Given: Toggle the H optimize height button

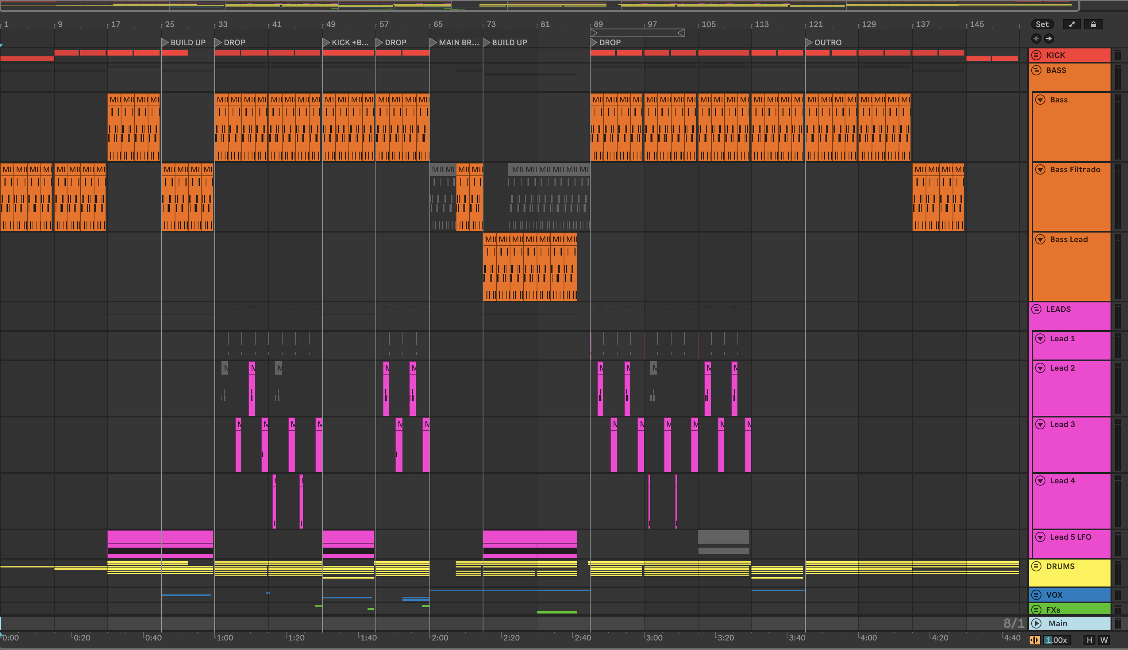Looking at the screenshot, I should [1090, 640].
